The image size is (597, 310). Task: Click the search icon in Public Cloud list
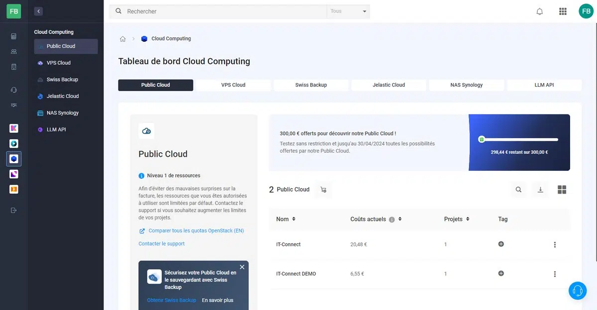(518, 190)
